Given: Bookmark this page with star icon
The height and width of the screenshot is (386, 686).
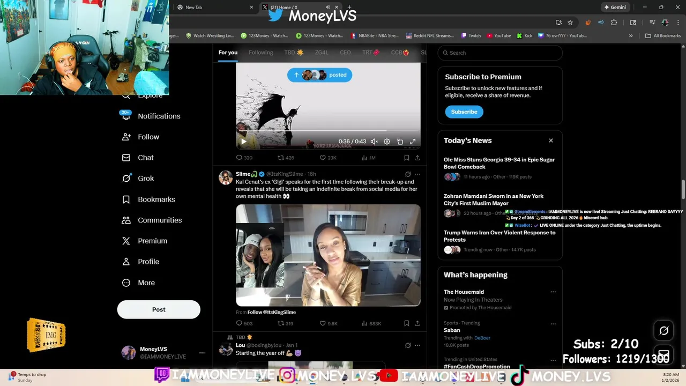Looking at the screenshot, I should tap(570, 23).
